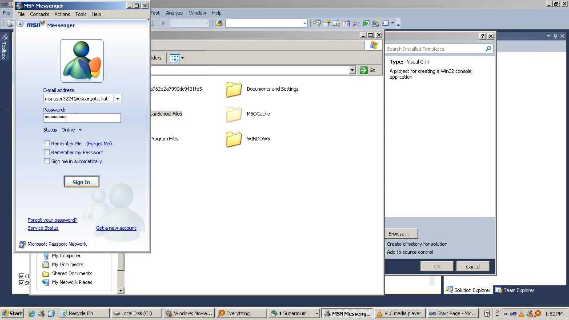Toggle Create directory for solution checkbox
Screen dimensions: 569x320
coord(386,244)
